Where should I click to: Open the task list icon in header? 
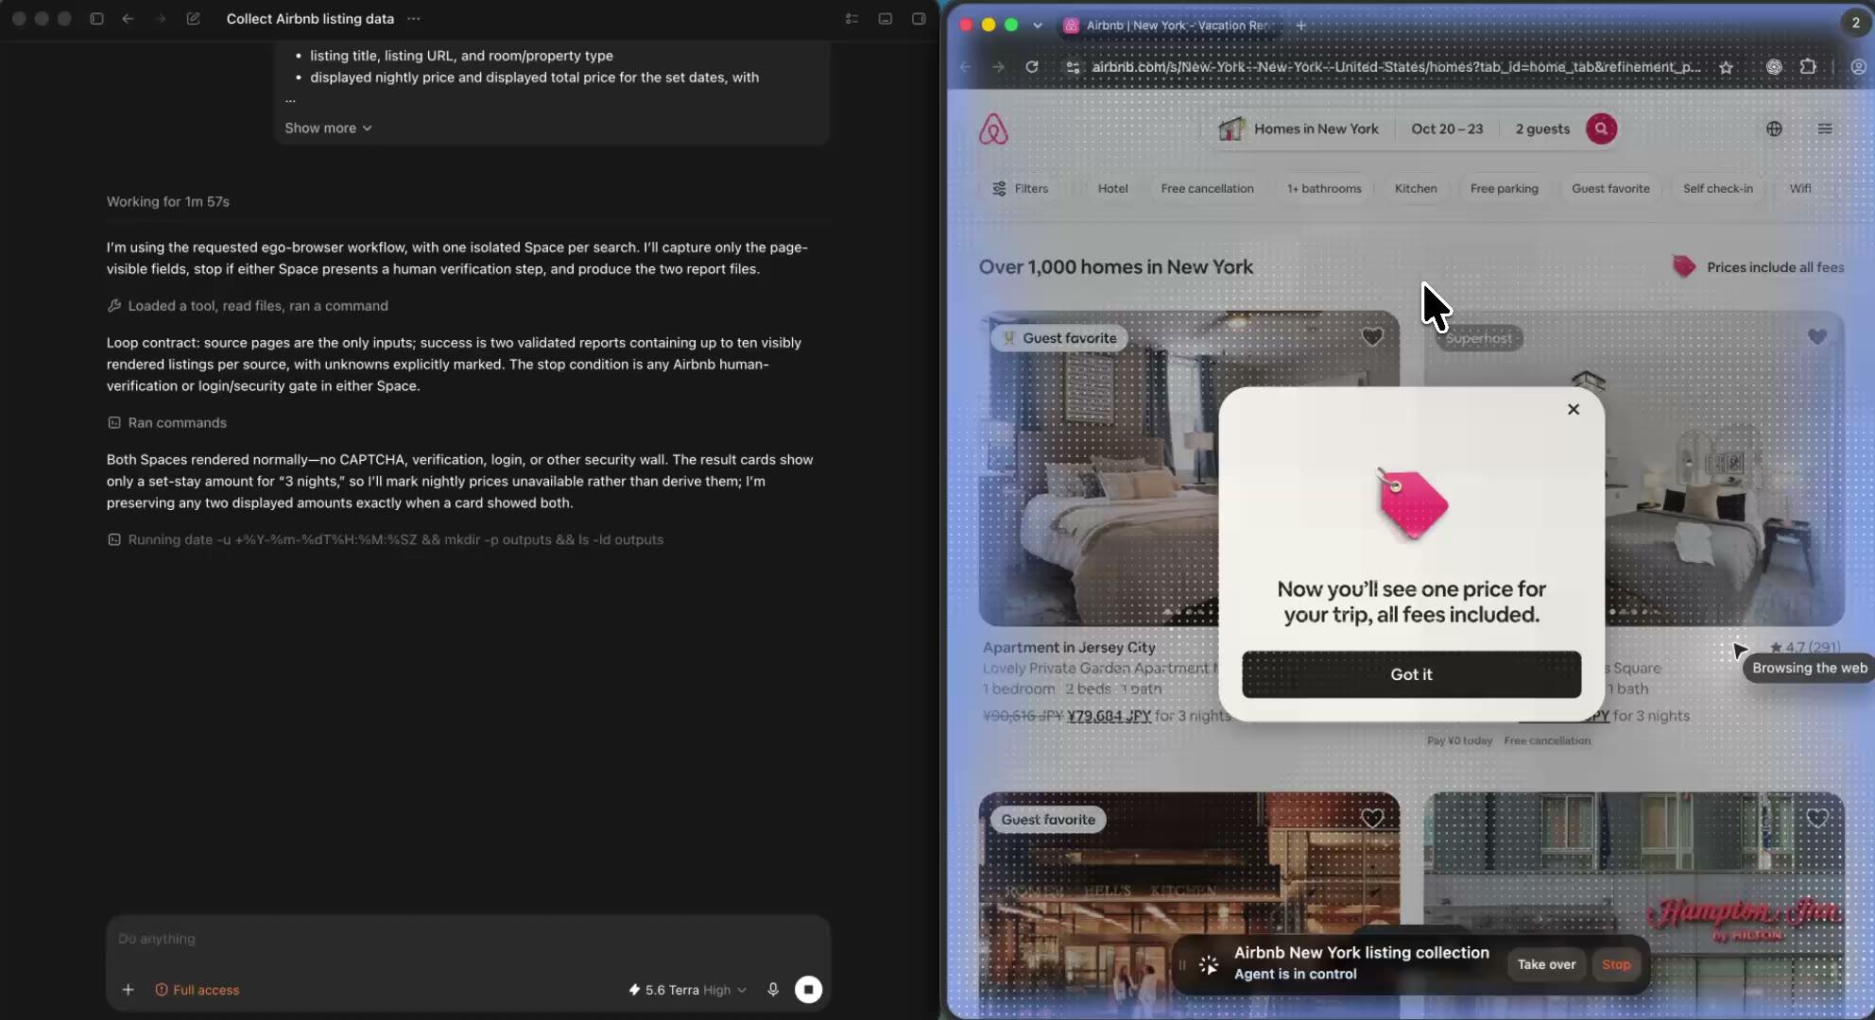(x=851, y=19)
